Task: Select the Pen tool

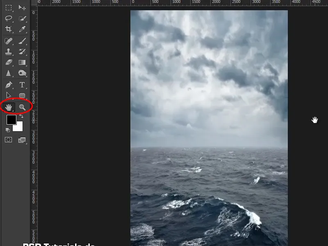Action: click(x=8, y=85)
